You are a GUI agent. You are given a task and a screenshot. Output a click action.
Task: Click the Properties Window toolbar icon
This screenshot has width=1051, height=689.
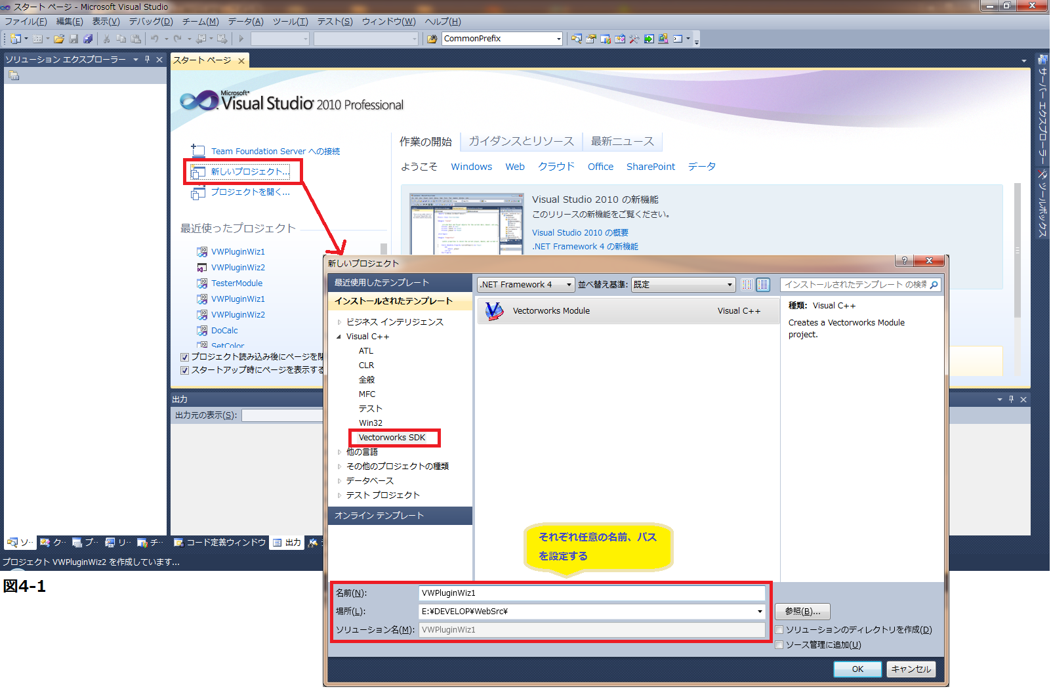click(x=591, y=39)
